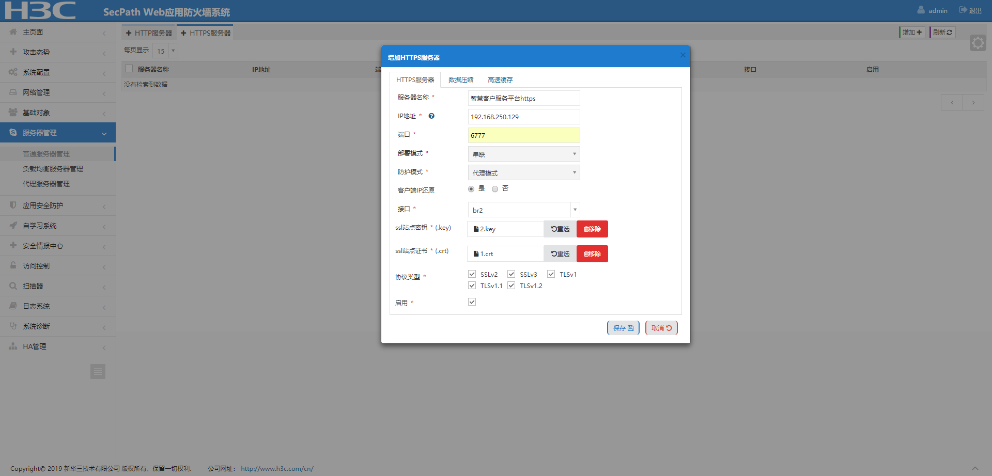Screen dimensions: 992x476
Task: Expand the 应用安全防护 menu
Action: click(x=58, y=205)
